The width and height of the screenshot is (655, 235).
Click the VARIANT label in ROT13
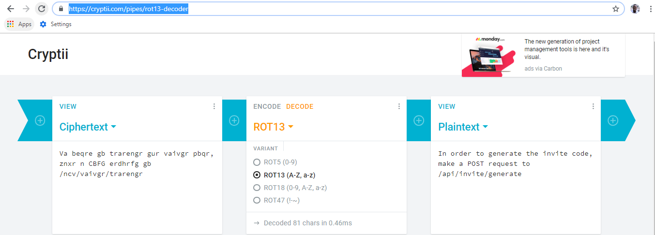266,148
